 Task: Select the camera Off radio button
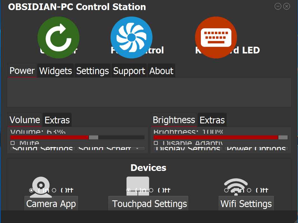54,190
